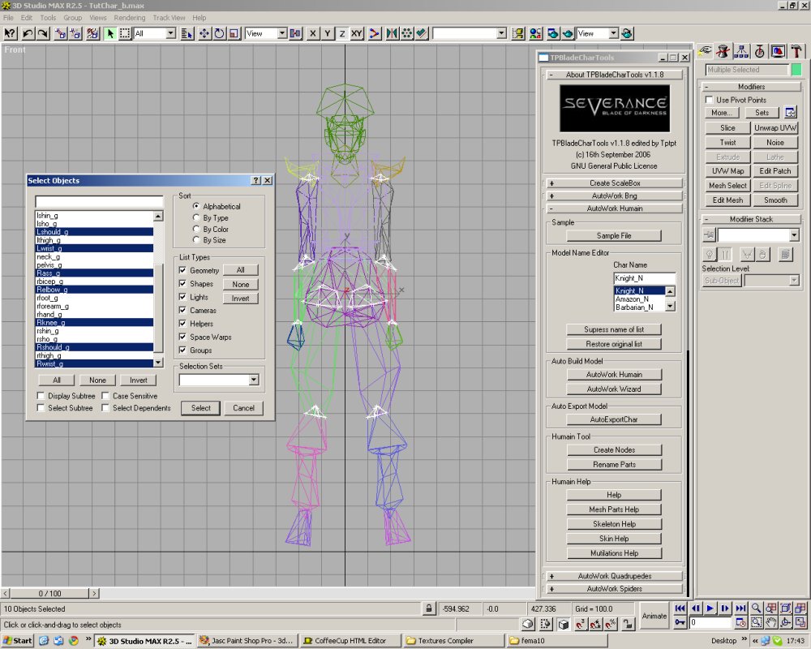Screen dimensions: 811x649
Task: Enable the Case Sensitive checkbox
Action: pos(105,396)
